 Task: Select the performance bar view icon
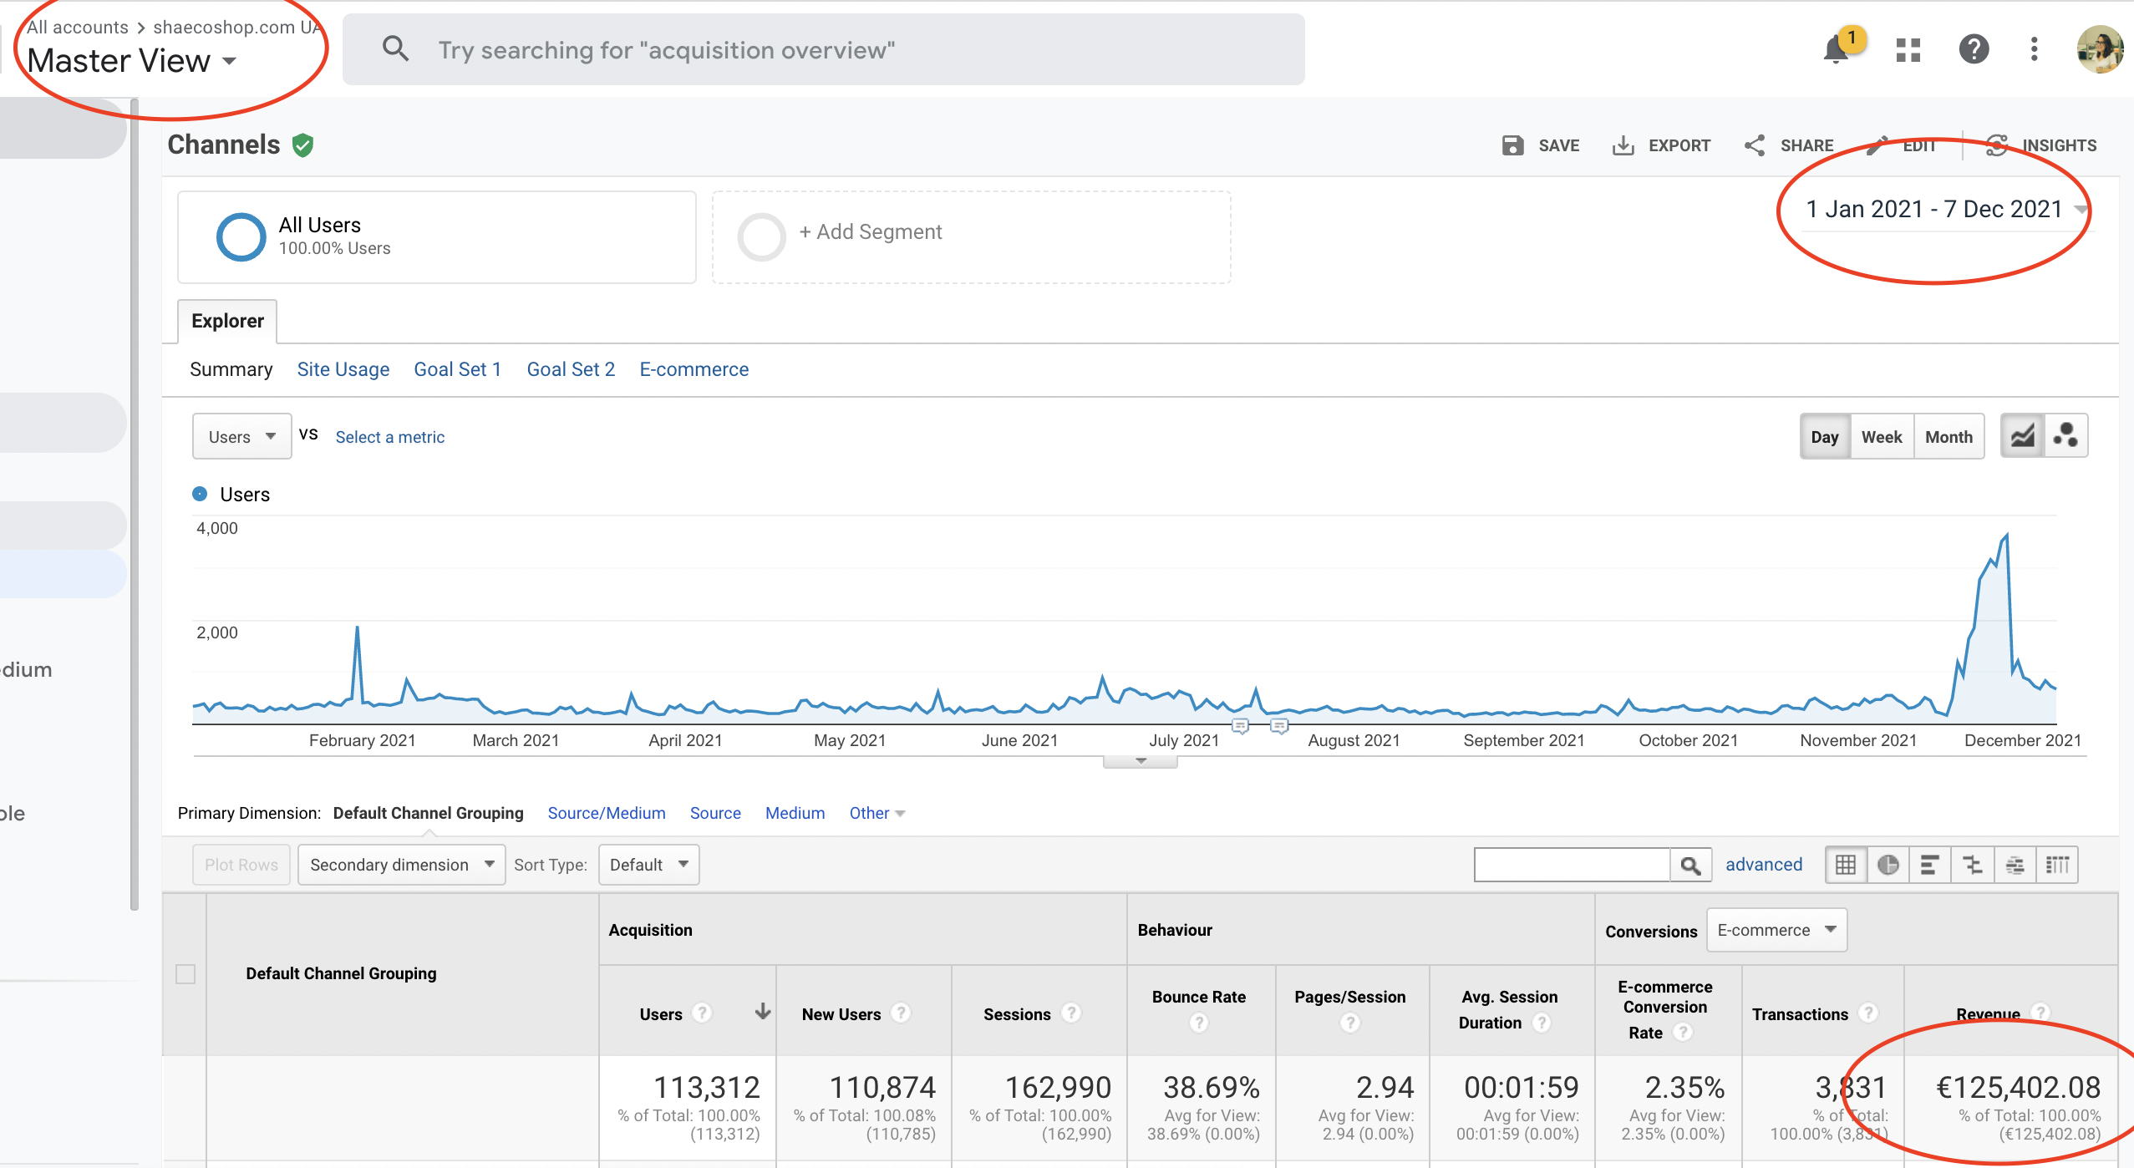pos(1929,865)
